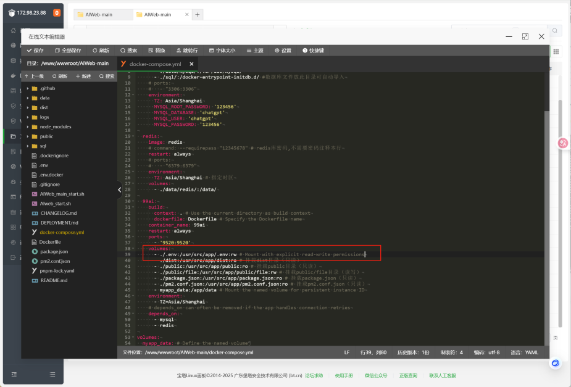Change 编码 utf-8 encoding
Viewport: 571px width, 387px height.
486,352
